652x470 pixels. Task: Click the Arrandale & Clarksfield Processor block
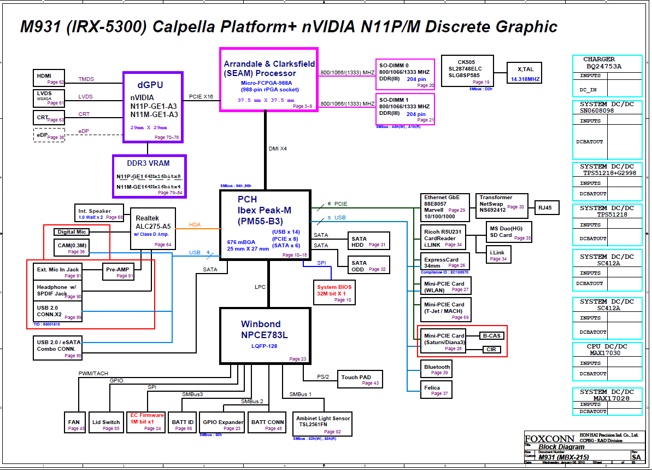(x=269, y=79)
